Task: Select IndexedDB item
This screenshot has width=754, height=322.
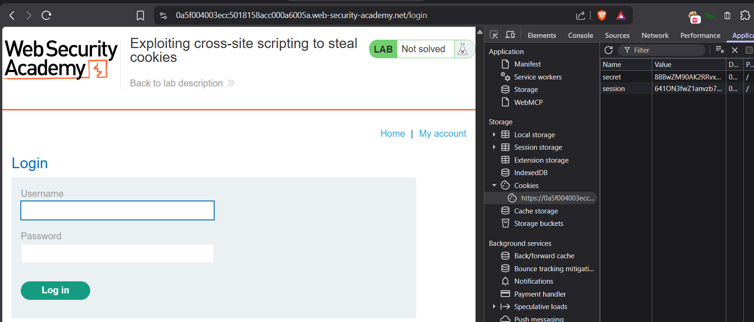Action: click(531, 172)
